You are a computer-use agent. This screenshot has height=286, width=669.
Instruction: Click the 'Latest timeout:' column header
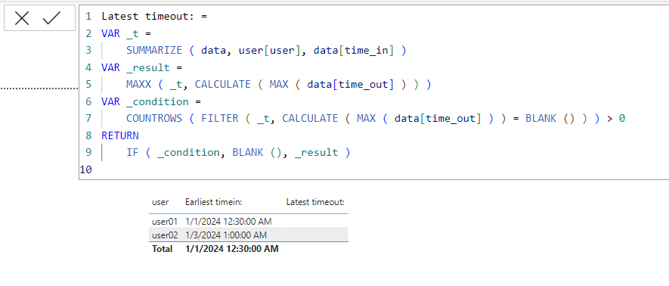pos(315,202)
